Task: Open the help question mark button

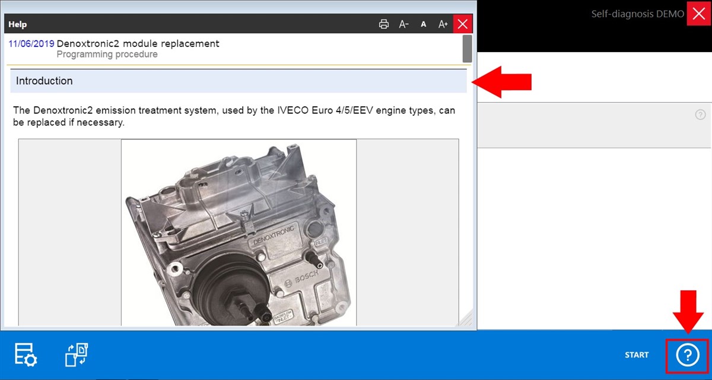Action: [687, 355]
